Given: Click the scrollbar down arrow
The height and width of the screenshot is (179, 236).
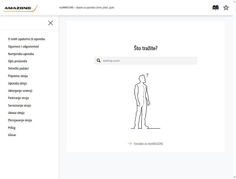Looking at the screenshot, I should tap(234, 177).
